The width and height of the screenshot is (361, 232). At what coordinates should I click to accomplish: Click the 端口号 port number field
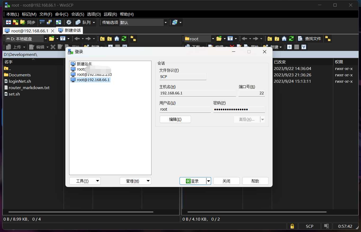click(x=252, y=93)
